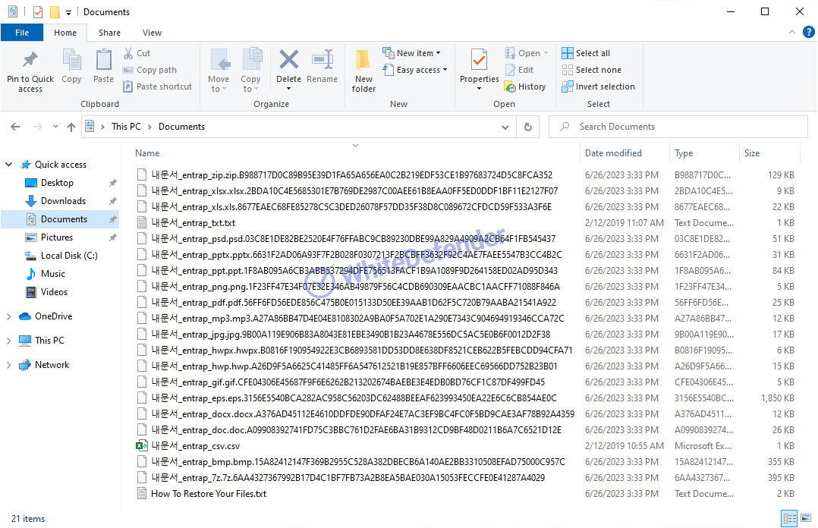Click Properties icon in title bar

(38, 12)
